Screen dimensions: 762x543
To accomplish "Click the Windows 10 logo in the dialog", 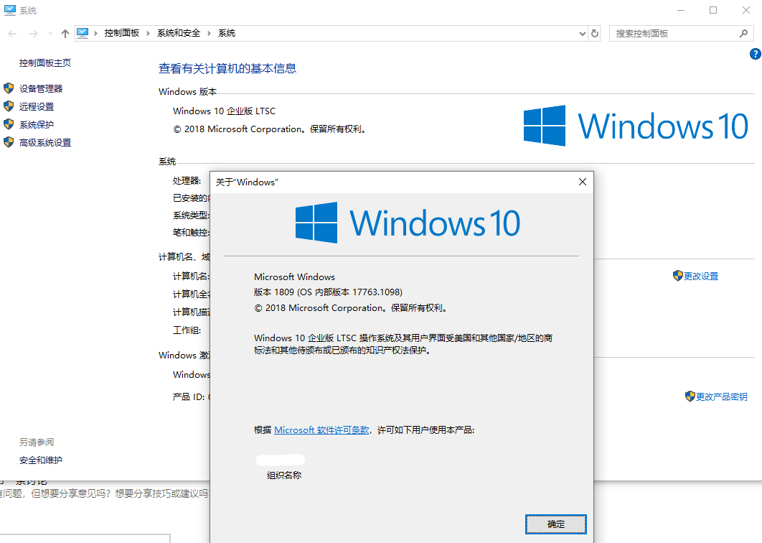I will pyautogui.click(x=408, y=223).
